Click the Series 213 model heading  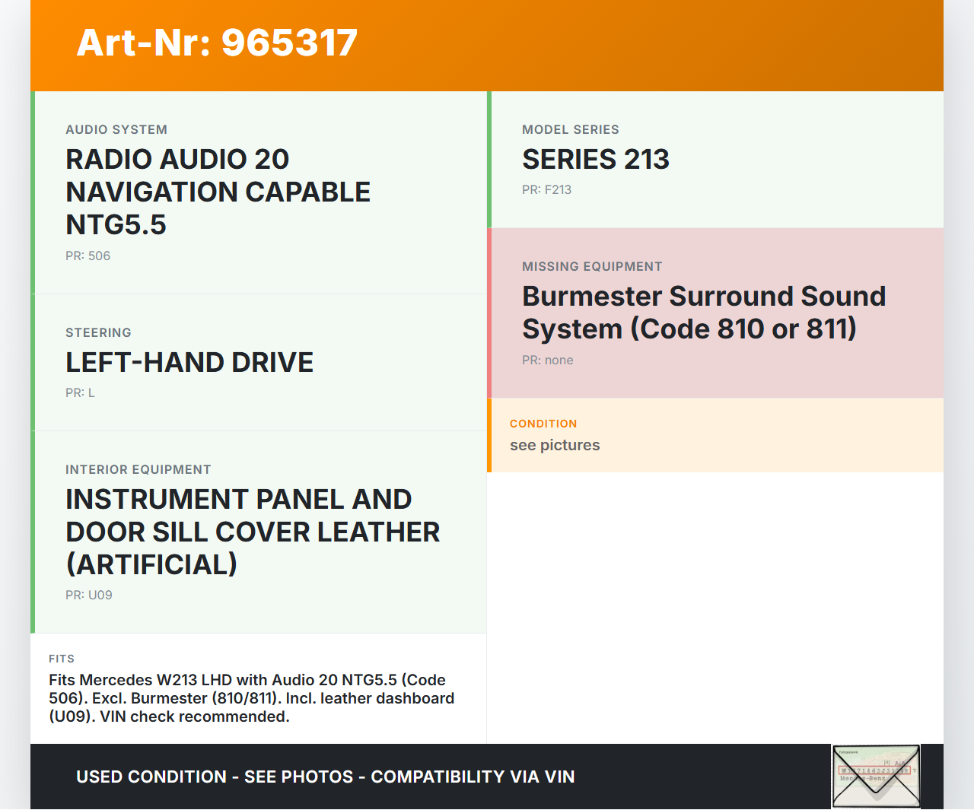coord(595,160)
